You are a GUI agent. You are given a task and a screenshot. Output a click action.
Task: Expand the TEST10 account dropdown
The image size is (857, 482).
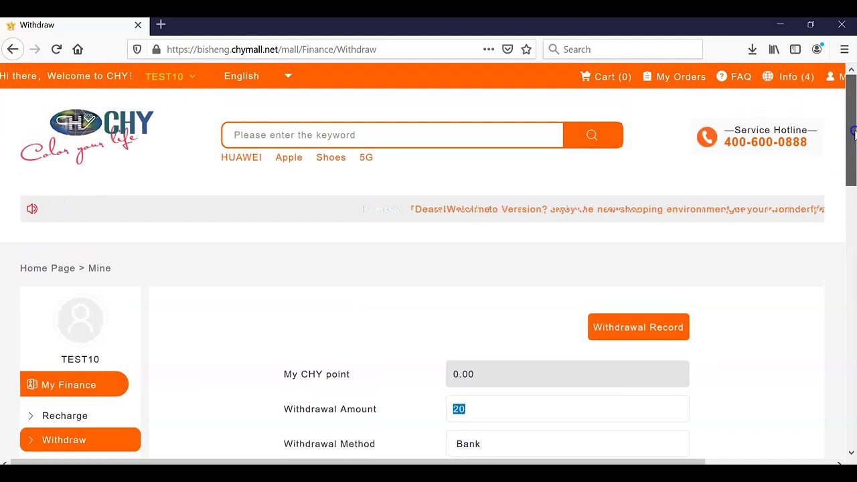170,76
